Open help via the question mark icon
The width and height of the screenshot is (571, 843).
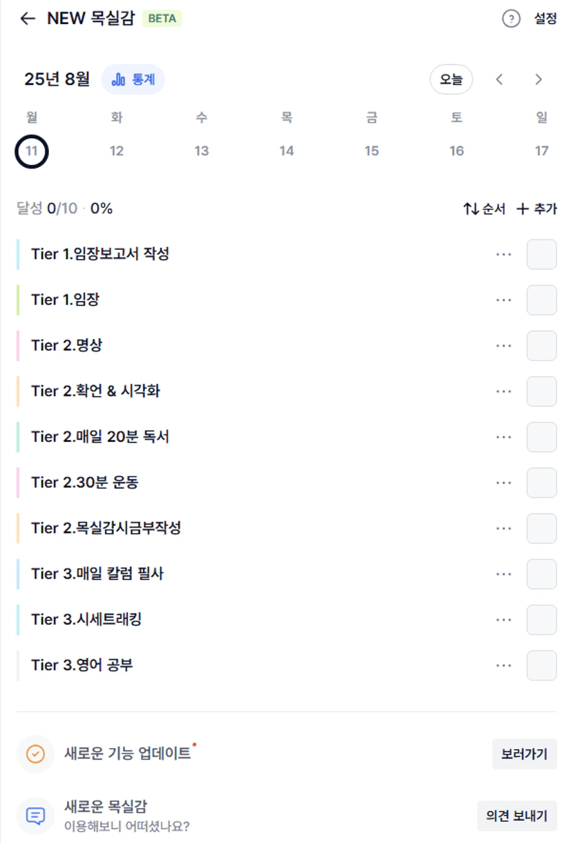click(x=511, y=19)
